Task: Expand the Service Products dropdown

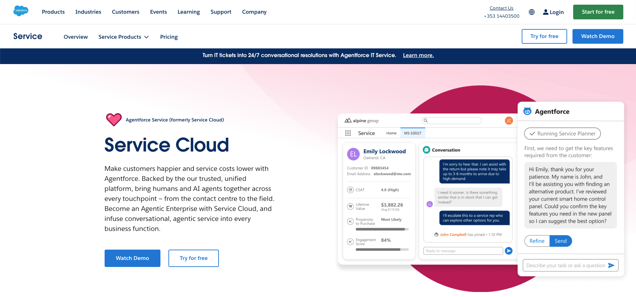Action: tap(123, 37)
